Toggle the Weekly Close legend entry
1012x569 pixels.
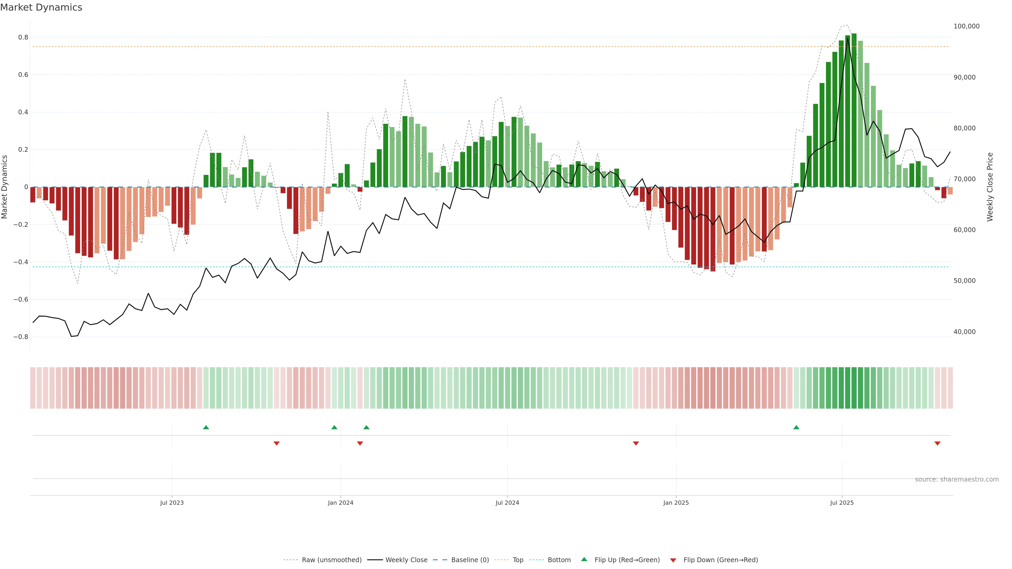[406, 560]
